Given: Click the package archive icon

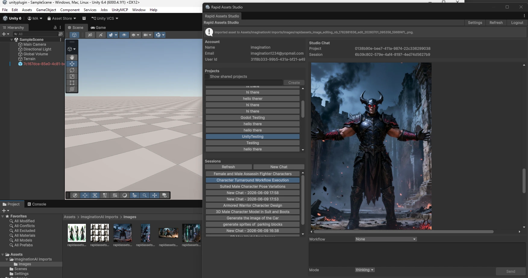Looking at the screenshot, I should [84, 18].
